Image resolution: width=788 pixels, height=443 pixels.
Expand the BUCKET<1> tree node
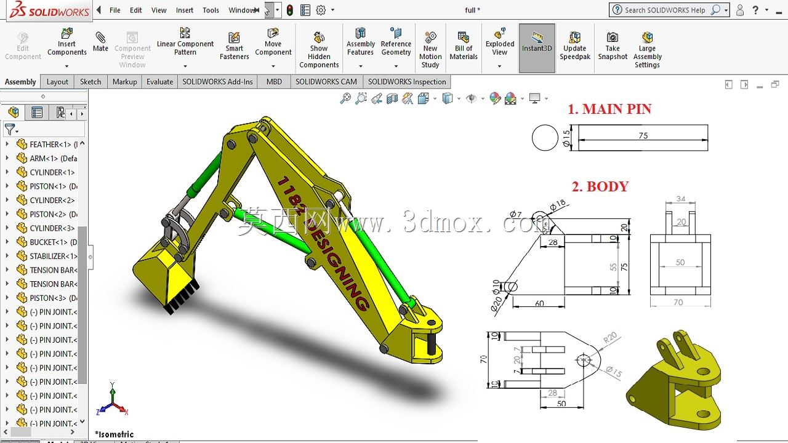[x=7, y=242]
